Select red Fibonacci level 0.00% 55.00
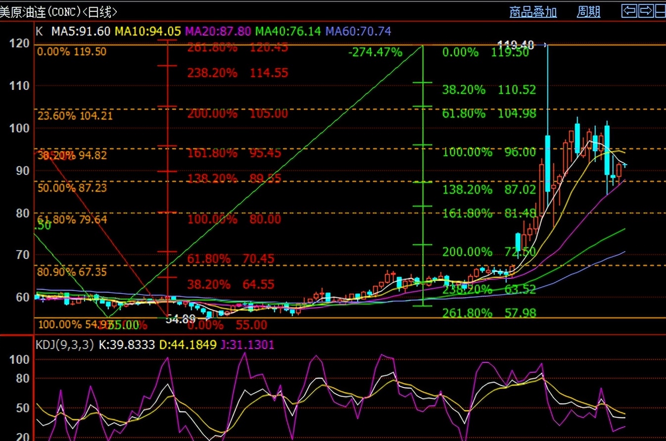This screenshot has width=666, height=441. 228,325
